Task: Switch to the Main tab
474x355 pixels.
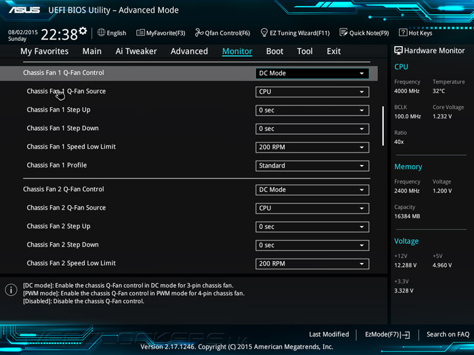Action: 92,51
